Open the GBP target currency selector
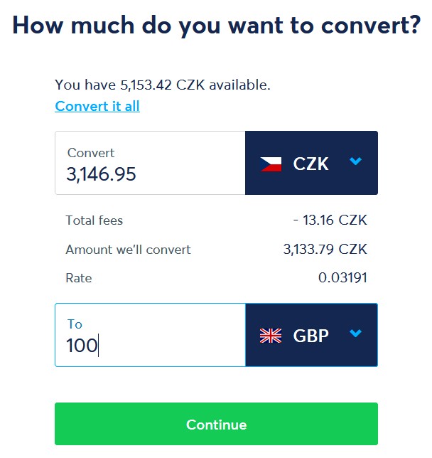432x458 pixels. point(311,335)
